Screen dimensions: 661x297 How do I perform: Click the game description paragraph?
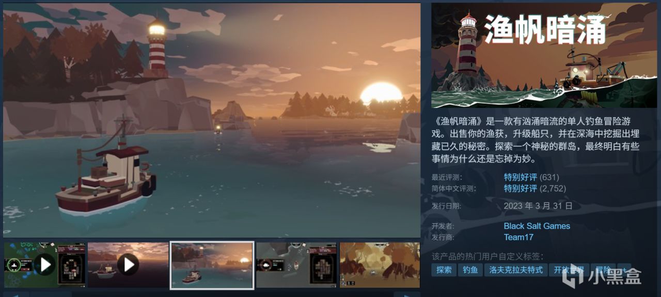click(x=536, y=139)
